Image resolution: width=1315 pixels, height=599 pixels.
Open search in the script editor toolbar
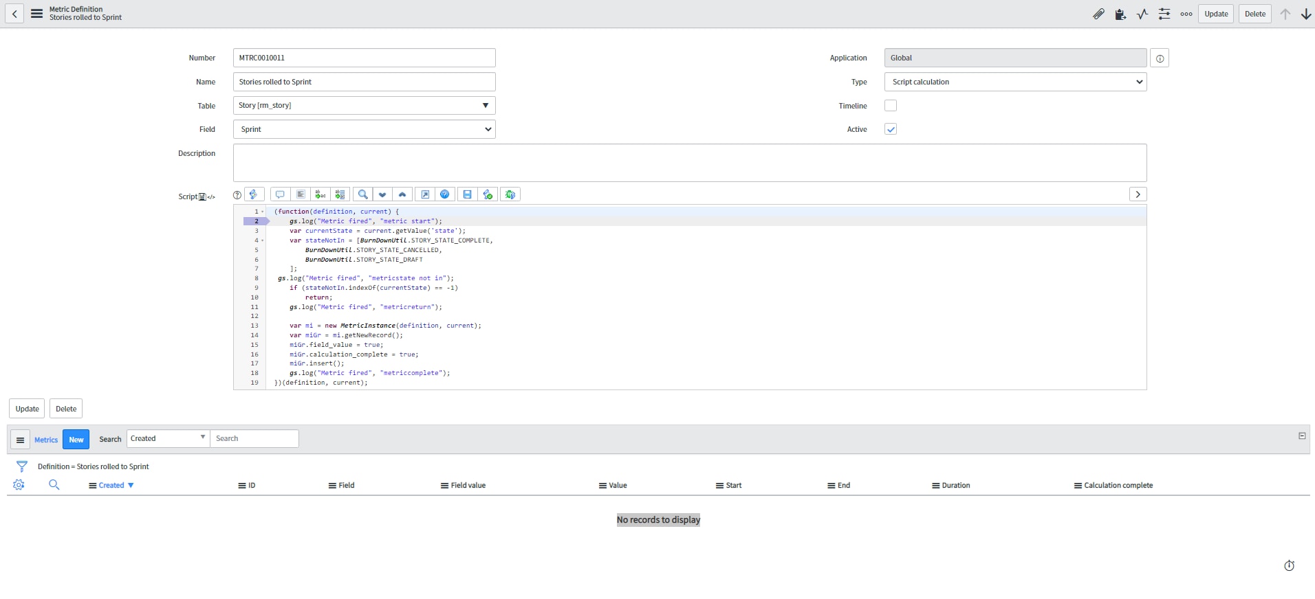[x=362, y=194]
